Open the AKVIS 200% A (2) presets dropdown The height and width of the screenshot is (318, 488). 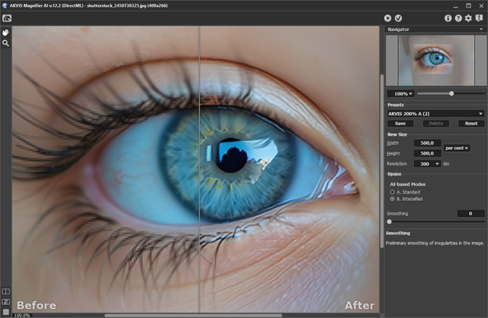[x=436, y=113]
